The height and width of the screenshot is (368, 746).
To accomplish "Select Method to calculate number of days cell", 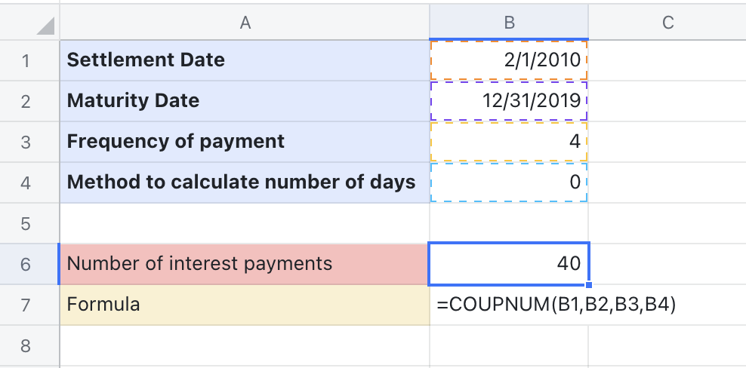I will [x=245, y=182].
